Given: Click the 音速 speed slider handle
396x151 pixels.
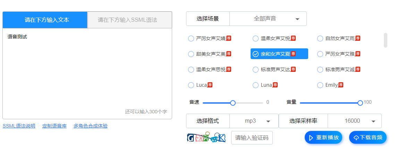Looking at the screenshot, I should click(x=233, y=103).
